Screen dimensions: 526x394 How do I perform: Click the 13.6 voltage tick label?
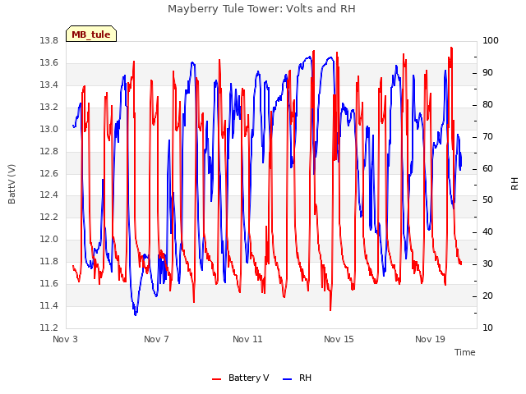coord(49,63)
